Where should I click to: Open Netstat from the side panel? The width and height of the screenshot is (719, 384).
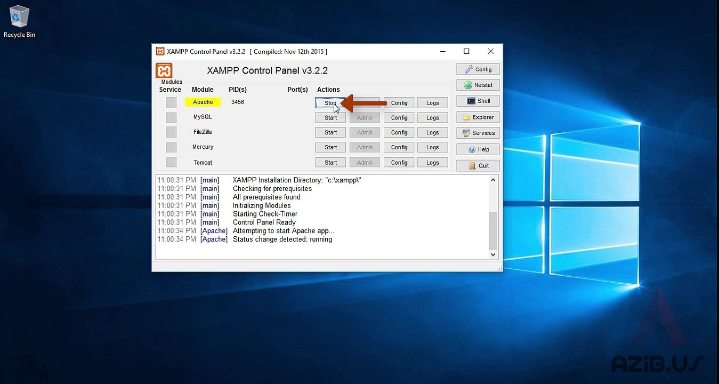point(478,85)
